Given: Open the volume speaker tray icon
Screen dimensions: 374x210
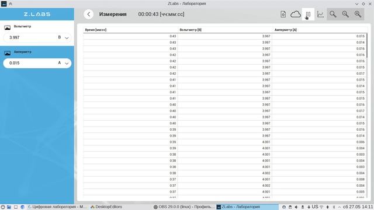Looking at the screenshot, I should coord(296,207).
